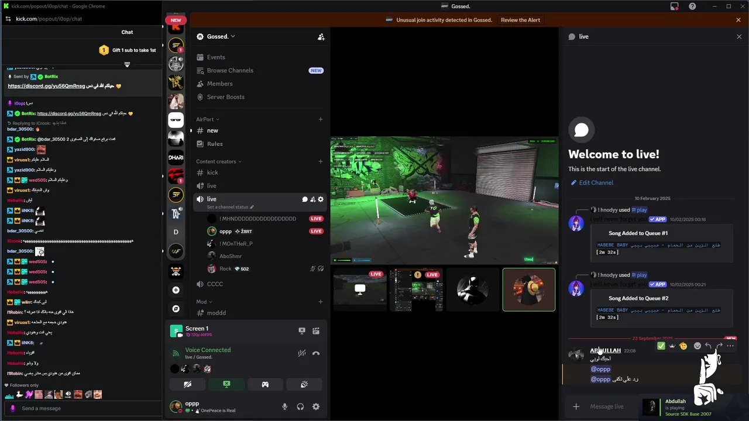Open Discover servers compass icon
Image resolution: width=749 pixels, height=421 pixels.
pyautogui.click(x=176, y=309)
